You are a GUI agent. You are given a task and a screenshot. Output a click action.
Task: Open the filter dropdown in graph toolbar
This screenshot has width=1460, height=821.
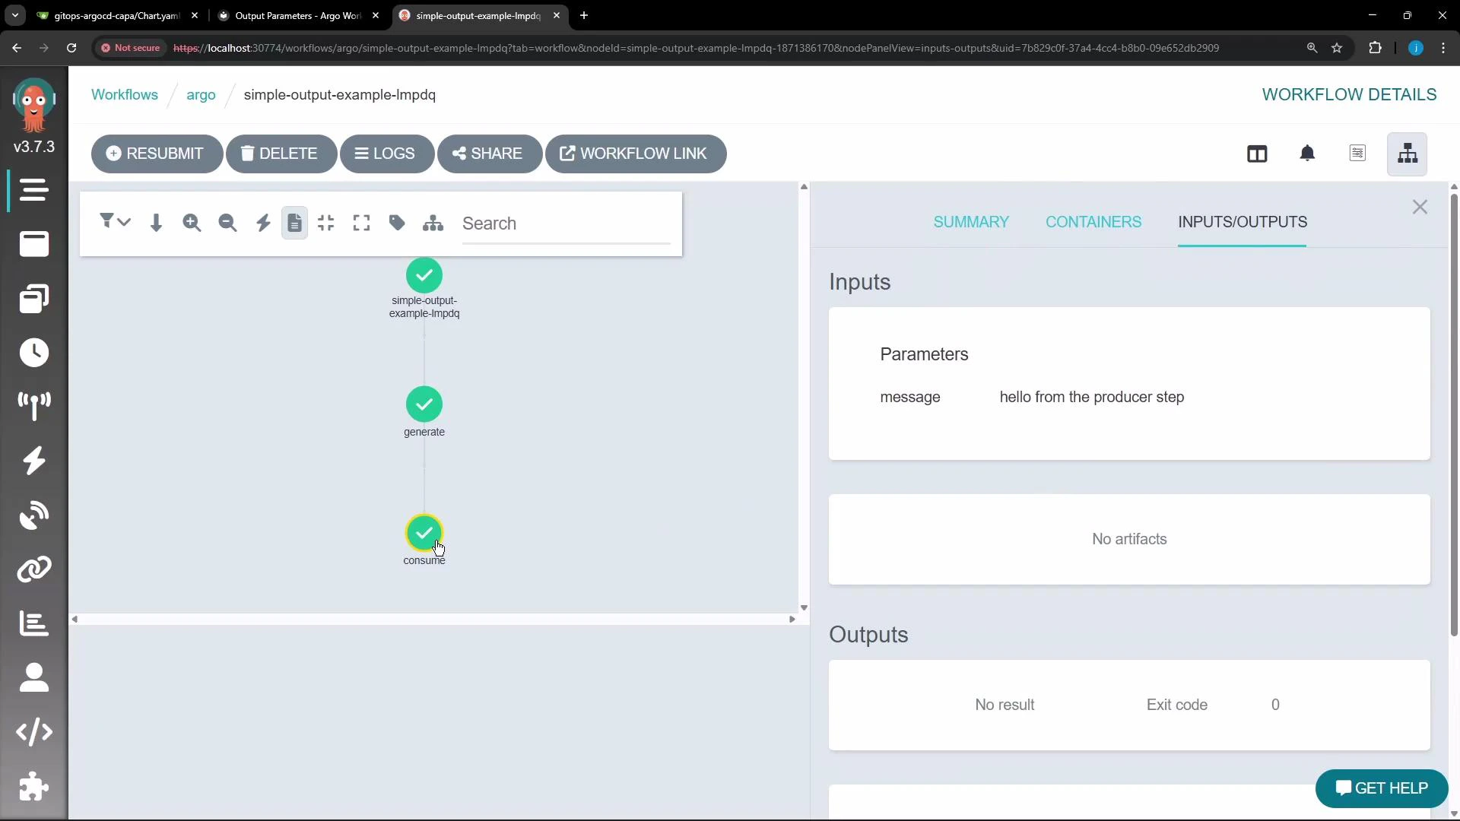tap(115, 223)
